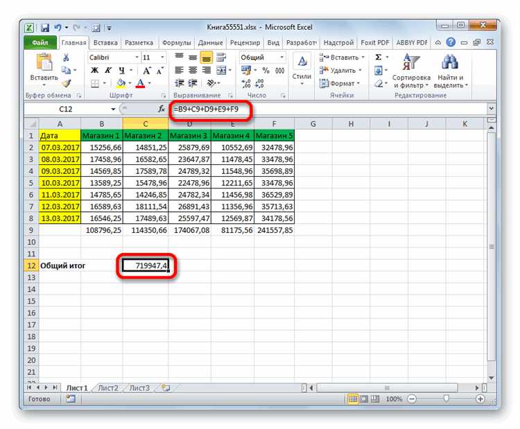This screenshot has height=429, width=520.
Task: Click the Файл button
Action: (x=40, y=43)
